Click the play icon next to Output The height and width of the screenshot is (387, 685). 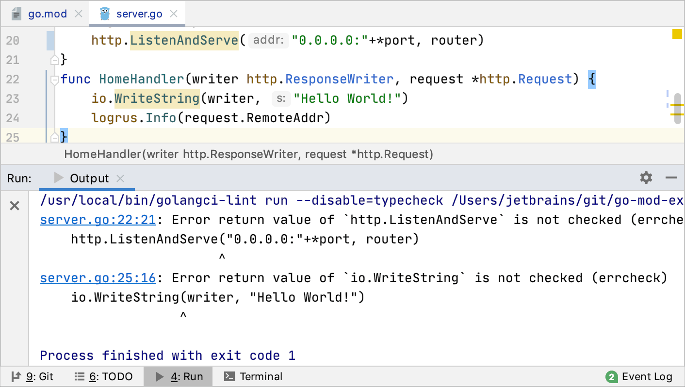click(x=59, y=178)
